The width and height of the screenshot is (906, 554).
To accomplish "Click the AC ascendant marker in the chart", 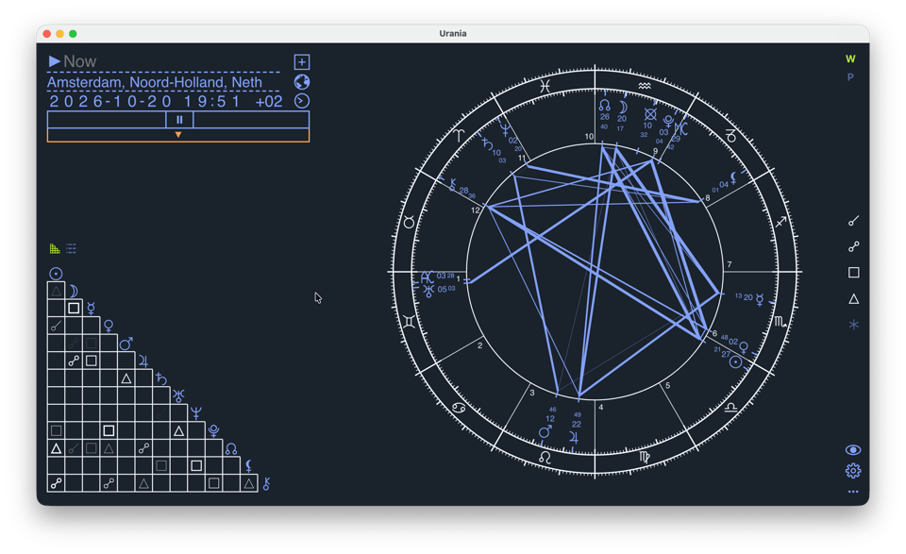I will click(x=427, y=277).
